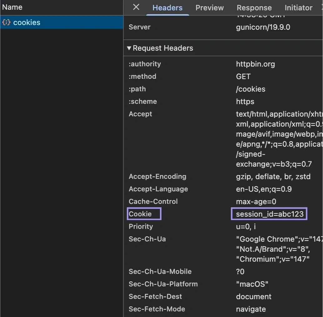This screenshot has width=323, height=317.
Task: Click the Accept-Encoding header name
Action: click(x=157, y=176)
